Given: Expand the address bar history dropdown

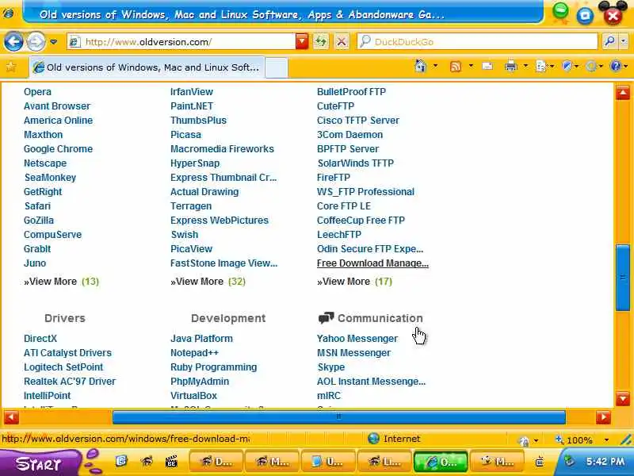Looking at the screenshot, I should pyautogui.click(x=302, y=42).
